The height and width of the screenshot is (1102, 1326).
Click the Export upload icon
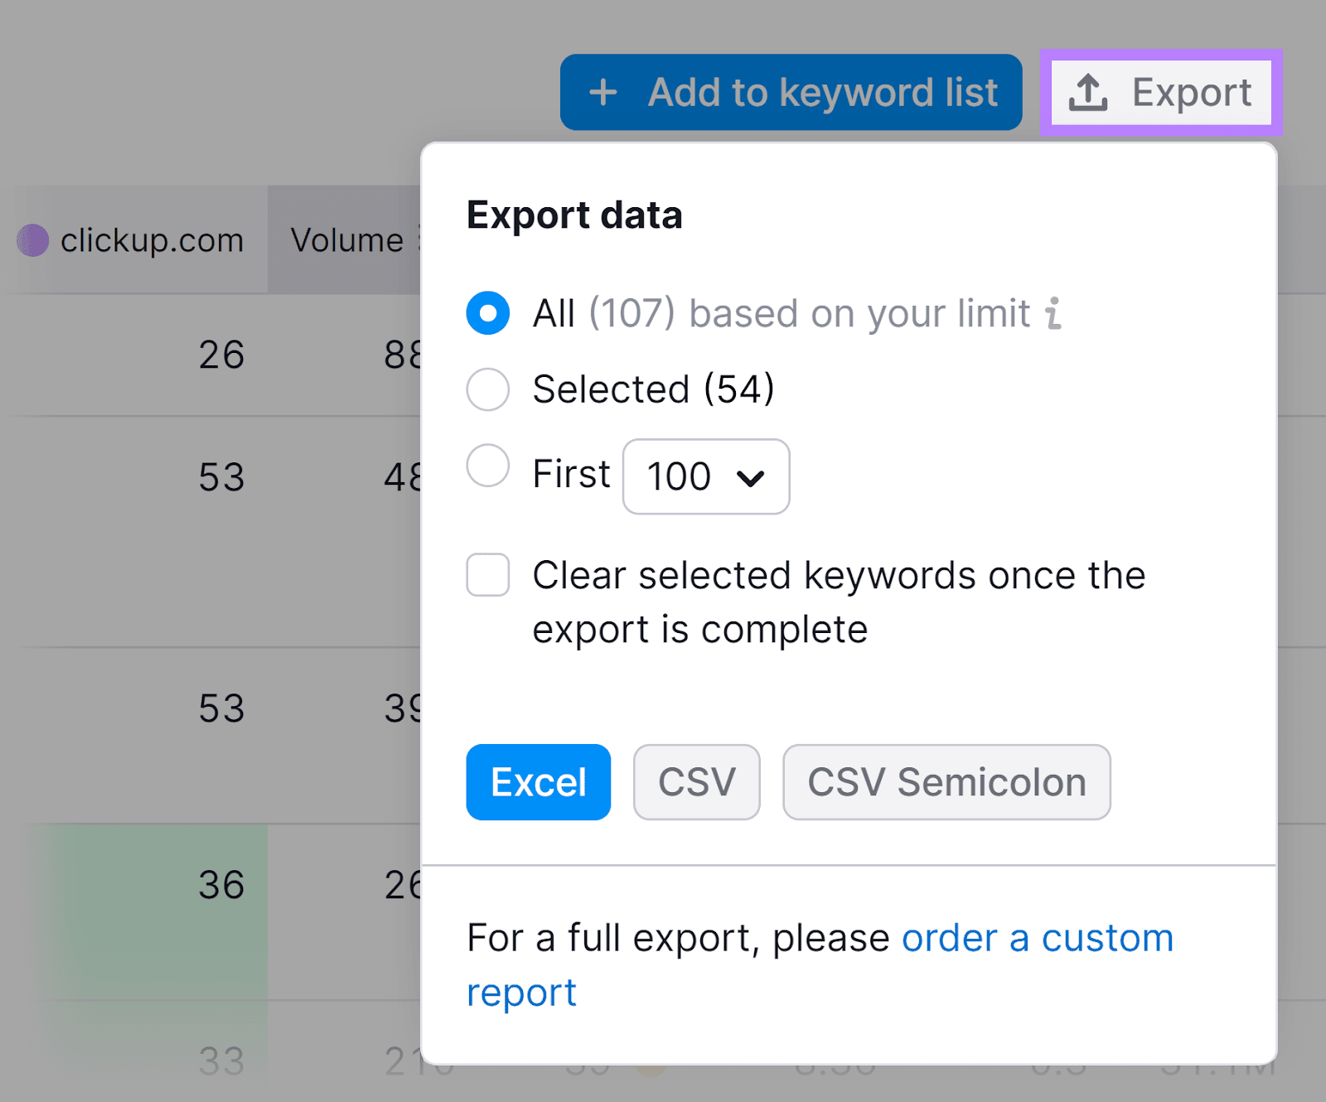tap(1090, 92)
